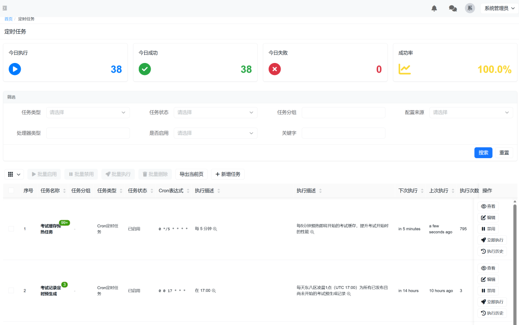Viewport: 519px width, 325px height.
Task: Click the 重置 button
Action: coord(504,153)
